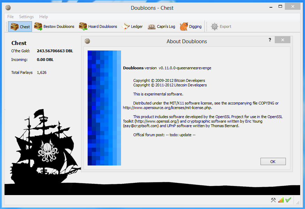305x209 pixels.
Task: Click the Incoming 0.00 DBL value
Action: (45, 60)
